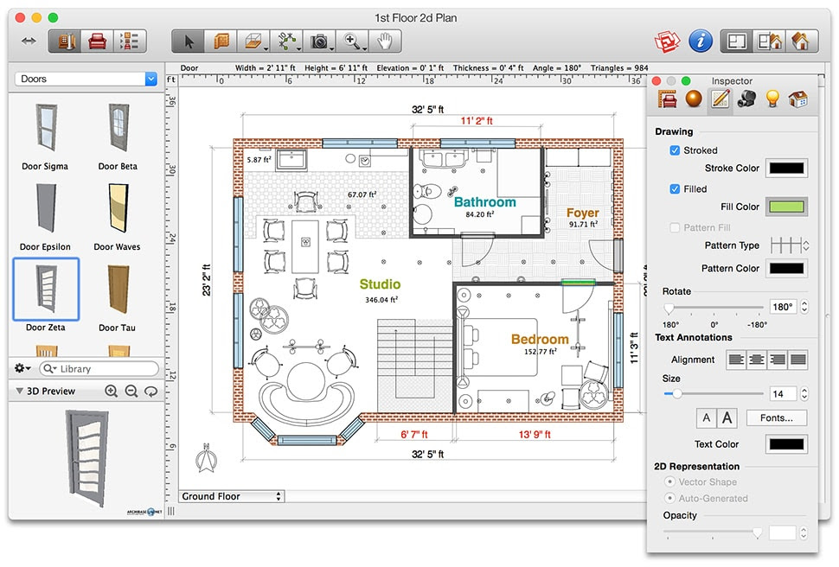The height and width of the screenshot is (567, 839).
Task: Open the Inspector camera tab
Action: 746,99
